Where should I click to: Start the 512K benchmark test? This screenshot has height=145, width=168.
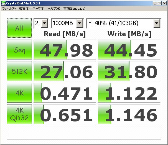[19, 71]
